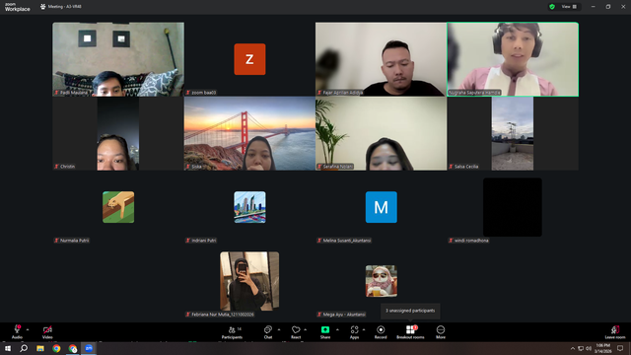Click the meeting info icon beside title
Image resolution: width=631 pixels, height=355 pixels.
coord(43,7)
